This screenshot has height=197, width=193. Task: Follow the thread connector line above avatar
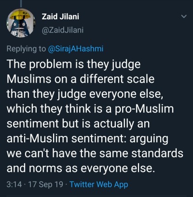pyautogui.click(x=21, y=3)
